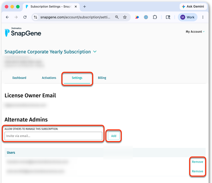Open the Work profile button
Viewport: 212px width, 183px height.
pos(187,17)
